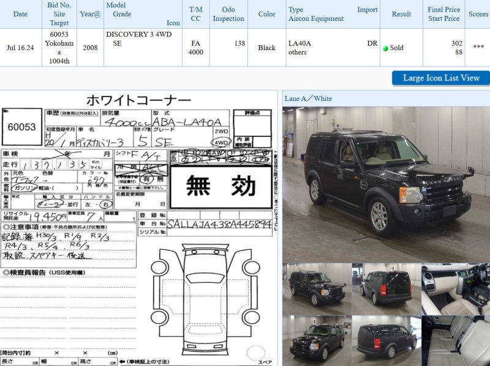490x366 pixels.
Task: Click the Result column header
Action: point(401,14)
